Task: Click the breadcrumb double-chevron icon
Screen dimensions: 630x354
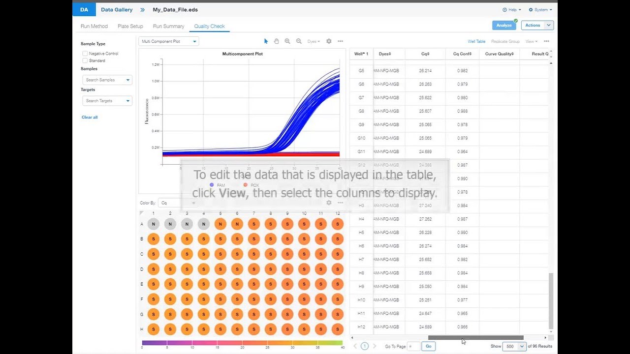Action: point(142,9)
